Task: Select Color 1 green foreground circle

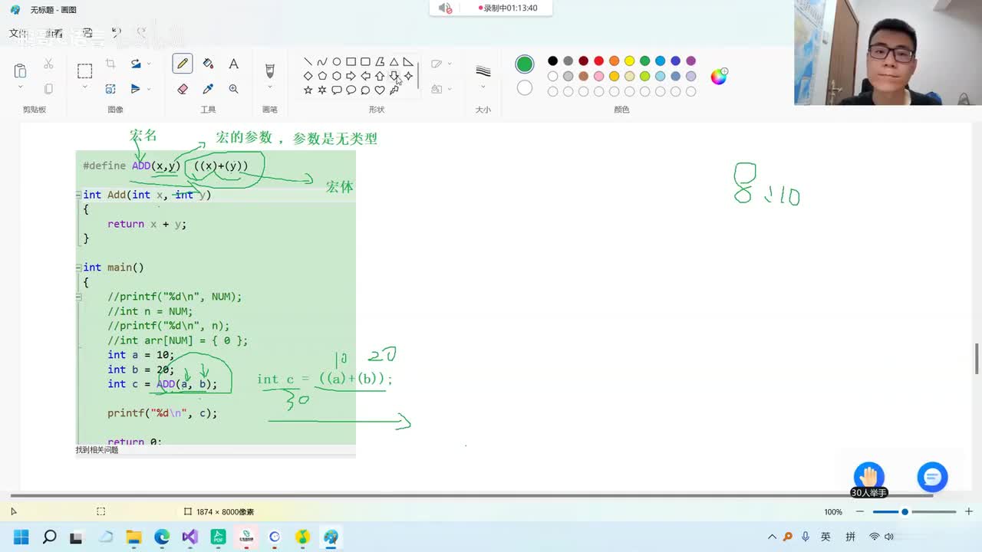Action: click(x=525, y=64)
